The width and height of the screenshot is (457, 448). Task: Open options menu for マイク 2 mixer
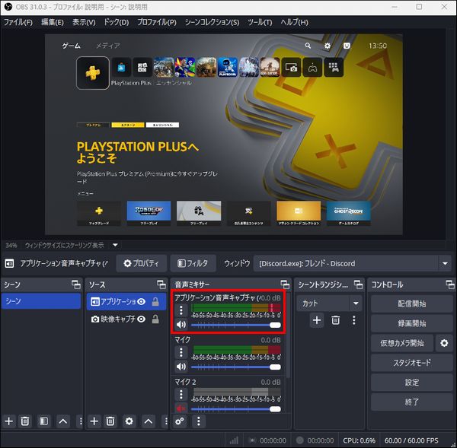point(181,395)
